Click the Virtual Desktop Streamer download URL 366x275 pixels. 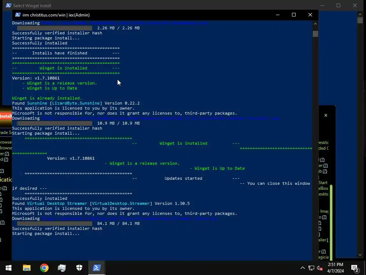[129, 219]
